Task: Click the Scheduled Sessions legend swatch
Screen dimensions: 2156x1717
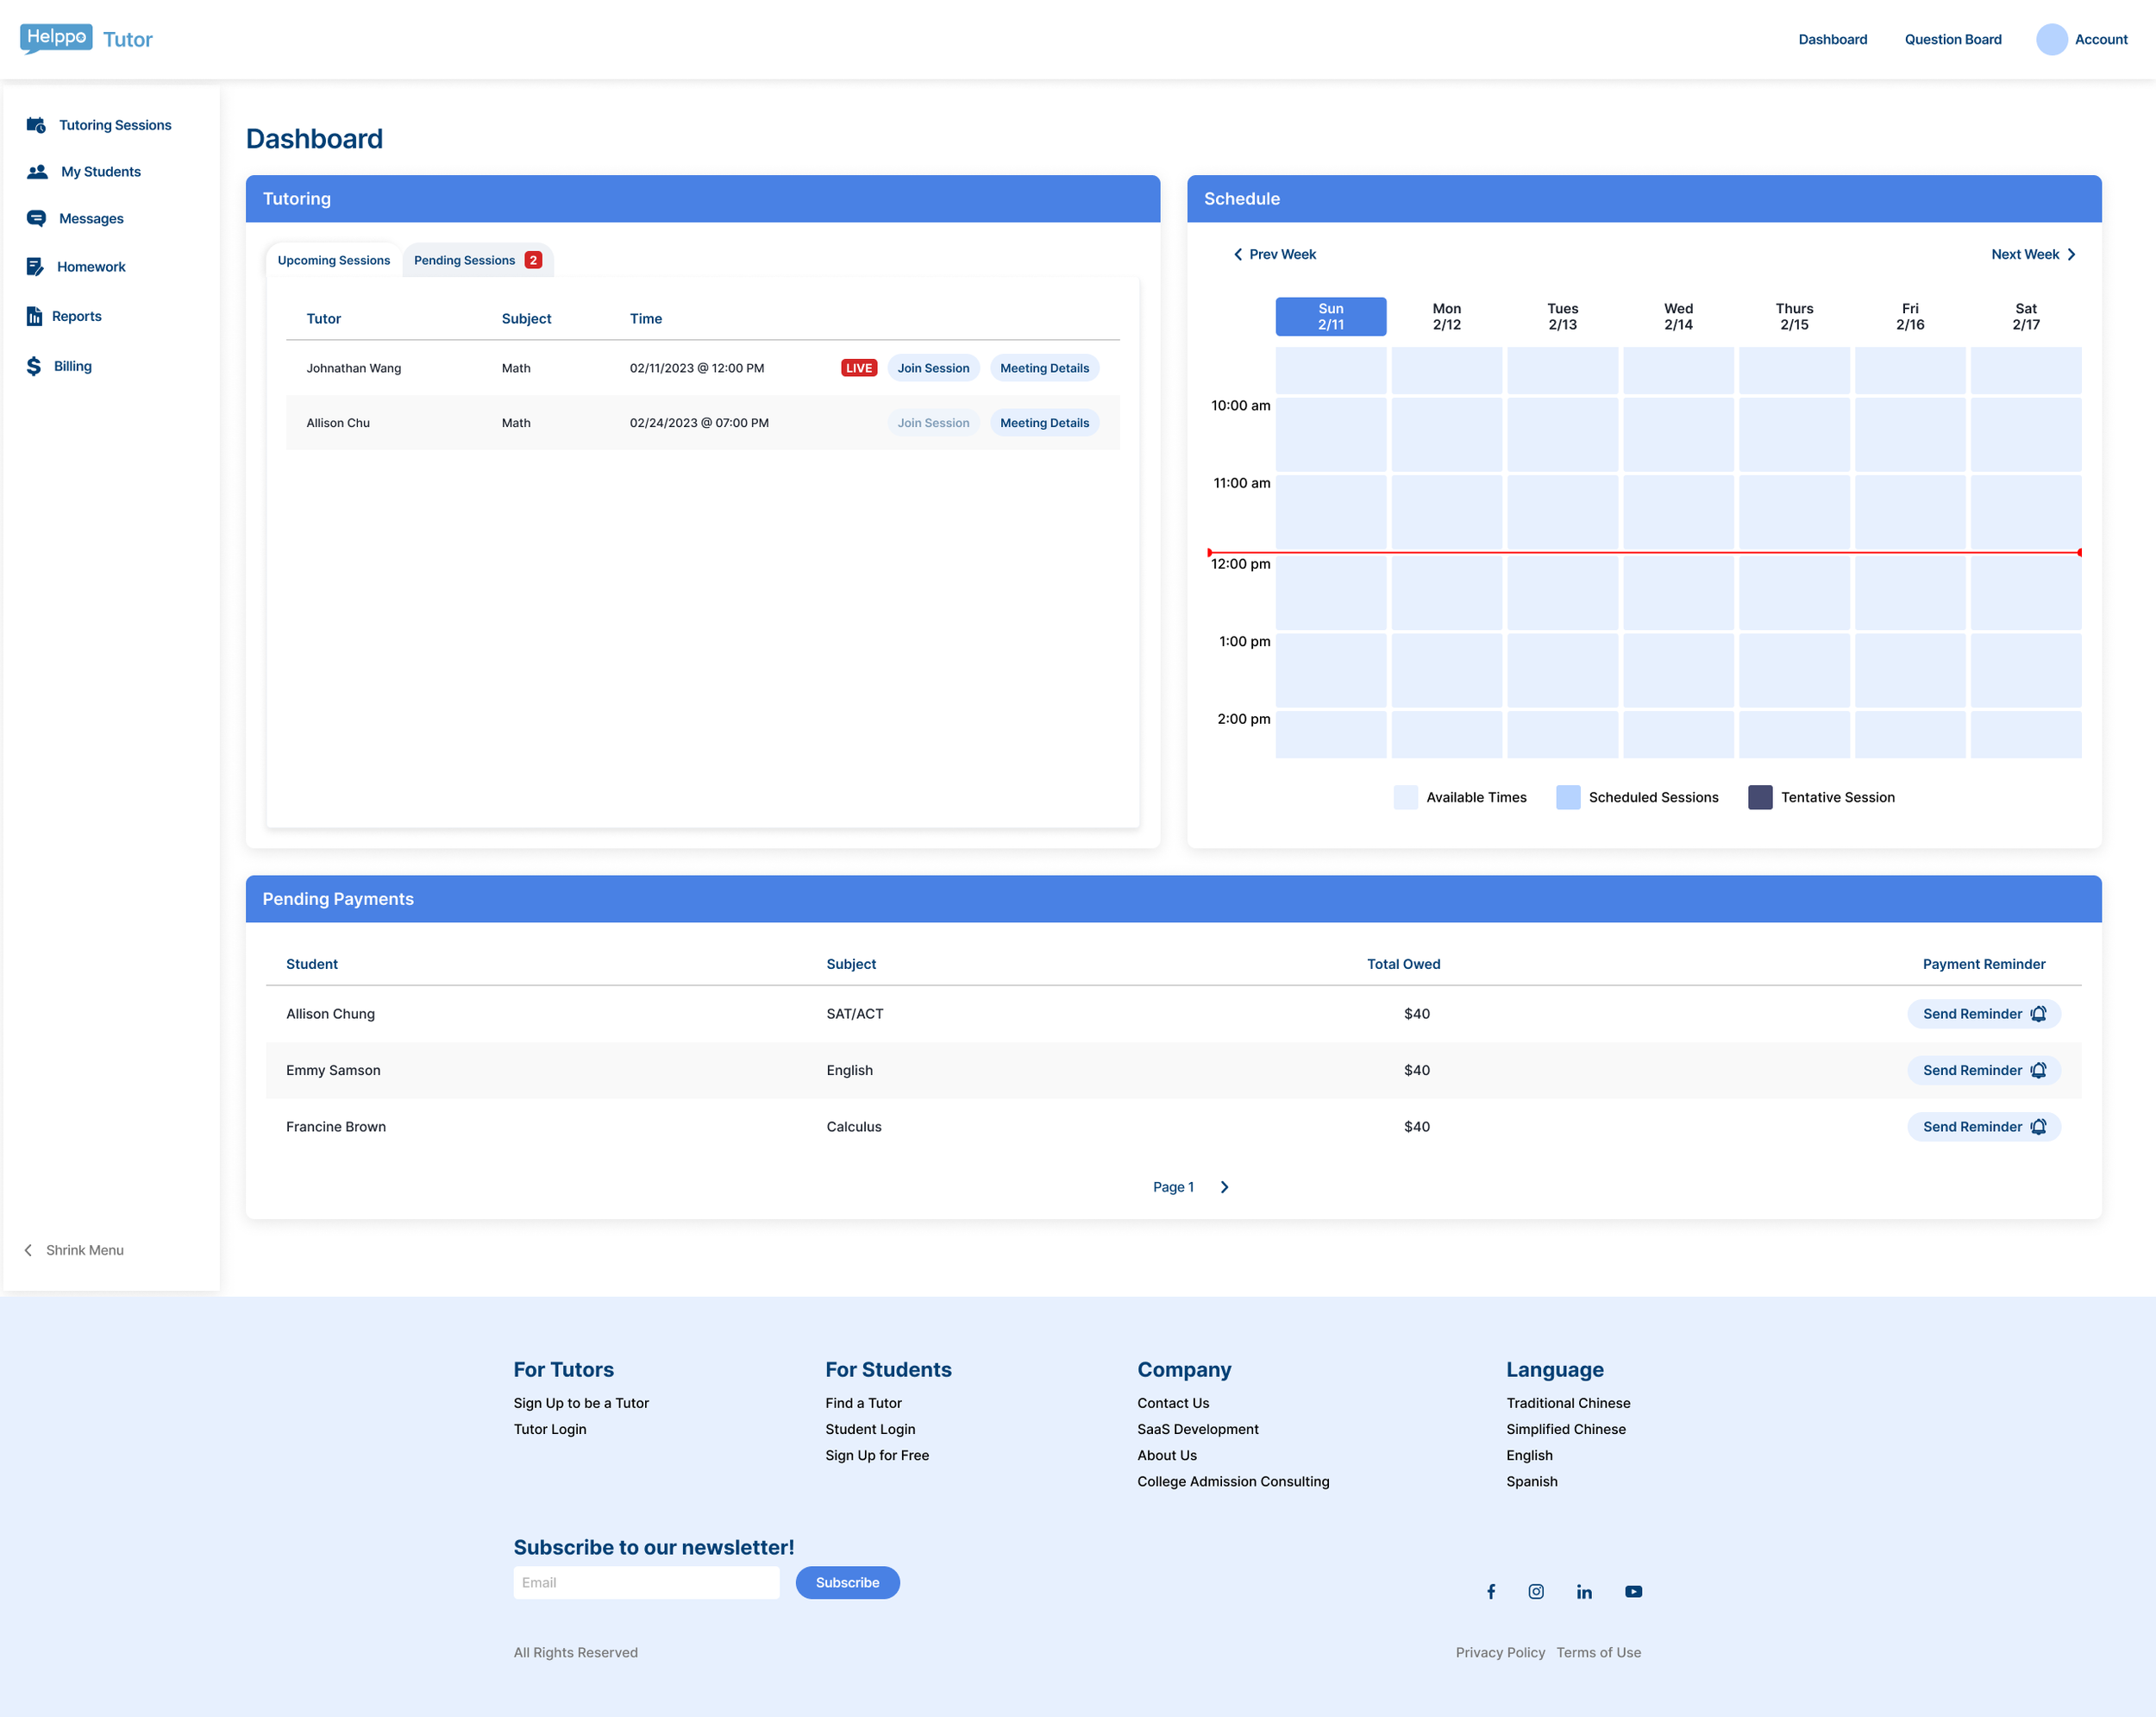Action: point(1568,797)
